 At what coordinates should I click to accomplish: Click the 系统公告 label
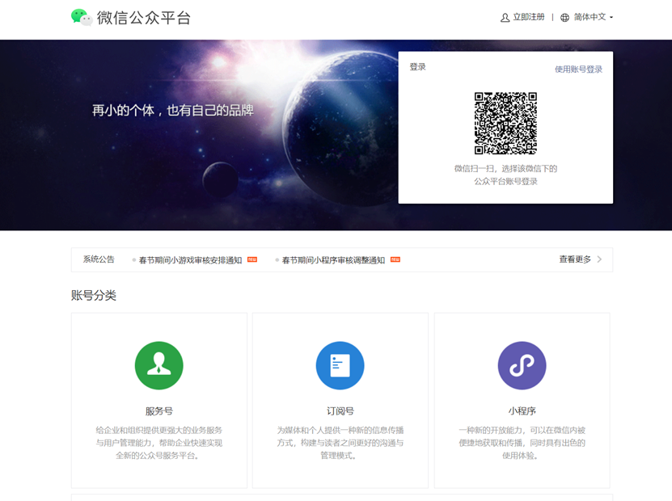99,259
